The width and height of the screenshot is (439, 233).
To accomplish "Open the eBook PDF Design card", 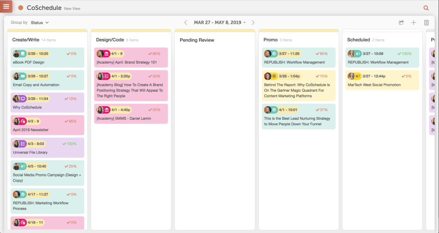I will coord(47,58).
